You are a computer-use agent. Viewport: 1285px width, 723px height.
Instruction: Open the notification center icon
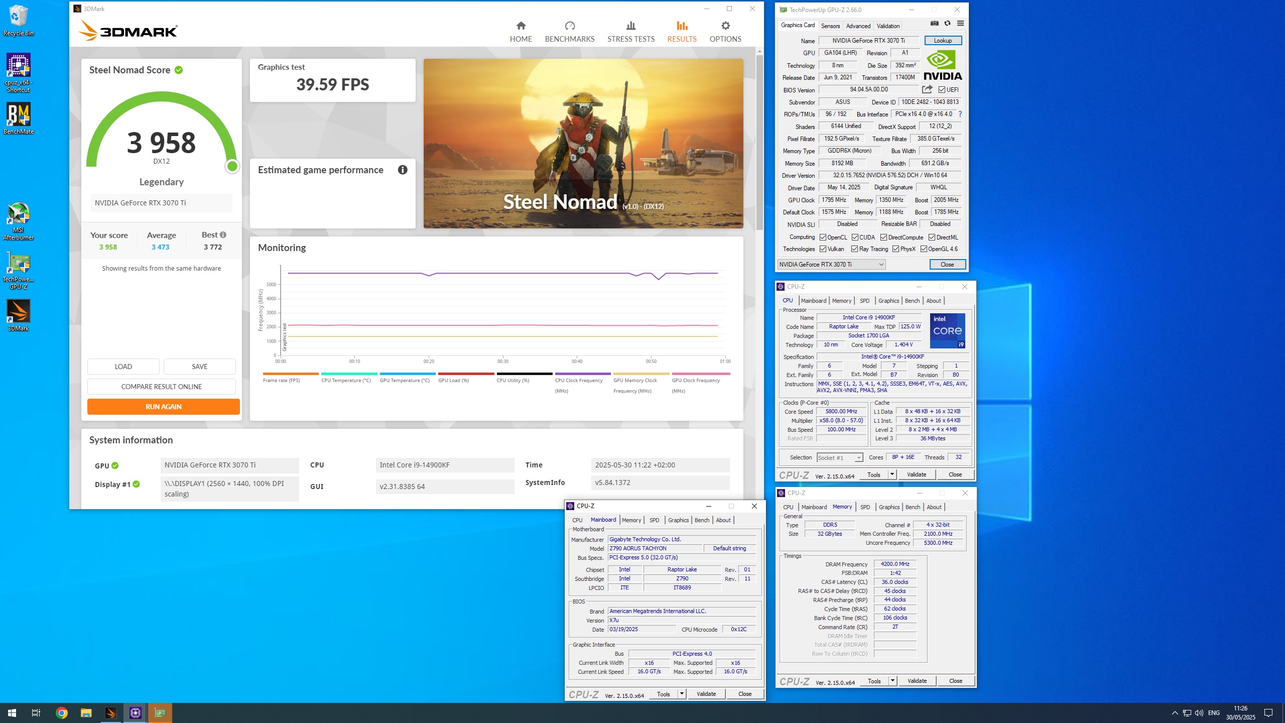pyautogui.click(x=1268, y=712)
